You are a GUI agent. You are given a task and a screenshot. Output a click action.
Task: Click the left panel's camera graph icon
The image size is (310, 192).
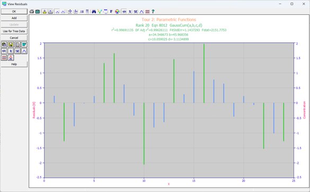tap(4, 45)
